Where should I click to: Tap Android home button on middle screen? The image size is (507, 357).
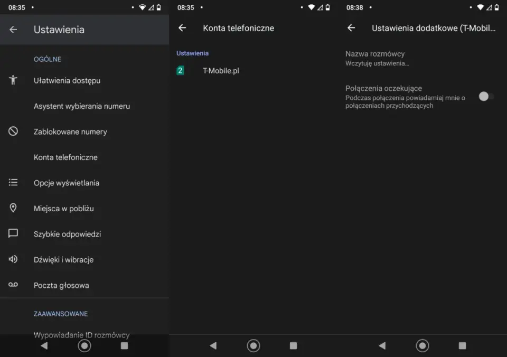pyautogui.click(x=253, y=346)
